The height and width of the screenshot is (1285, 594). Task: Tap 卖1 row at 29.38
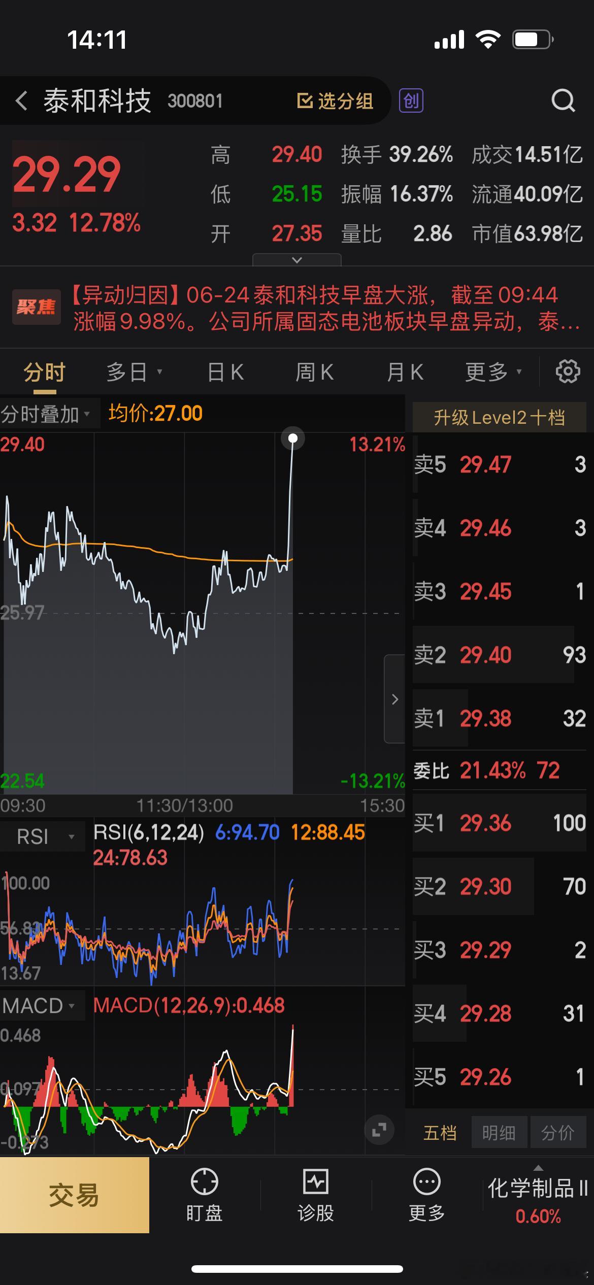pos(500,718)
